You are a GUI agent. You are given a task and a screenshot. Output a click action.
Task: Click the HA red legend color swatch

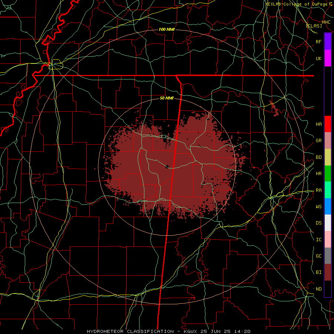coord(328,124)
